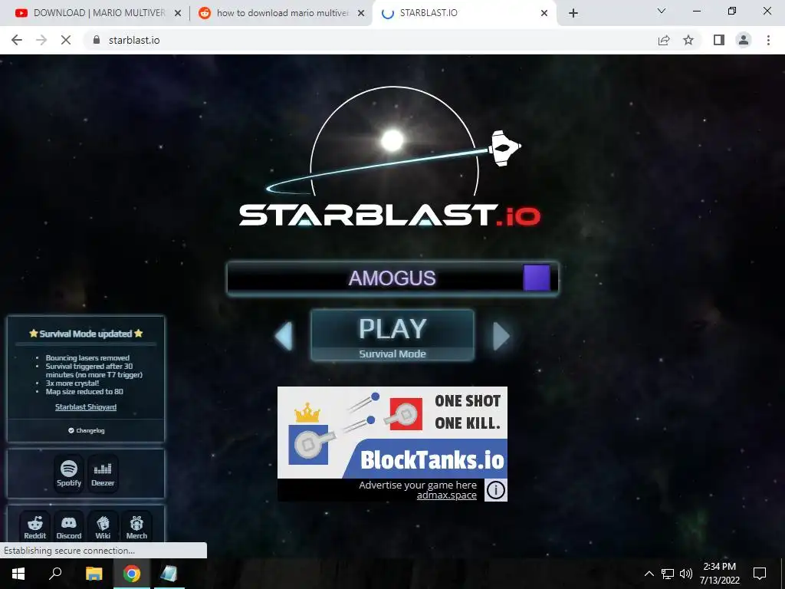The height and width of the screenshot is (589, 785).
Task: Open taskbar search
Action: 55,574
